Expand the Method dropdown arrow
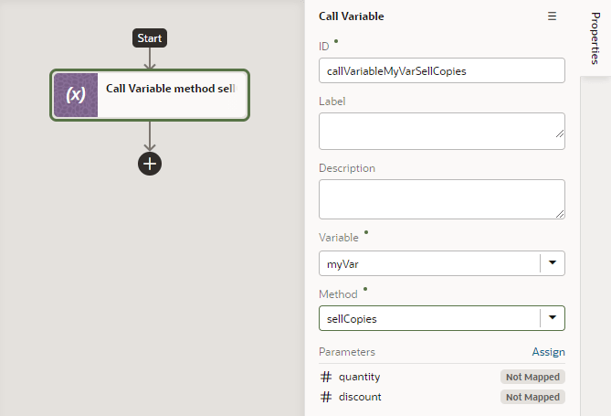This screenshot has height=416, width=611. pyautogui.click(x=552, y=318)
